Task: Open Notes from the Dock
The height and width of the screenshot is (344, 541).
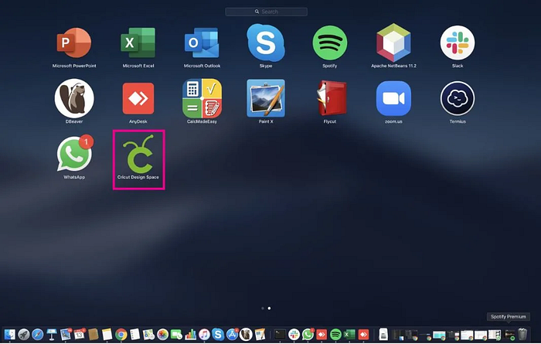Action: [x=107, y=335]
